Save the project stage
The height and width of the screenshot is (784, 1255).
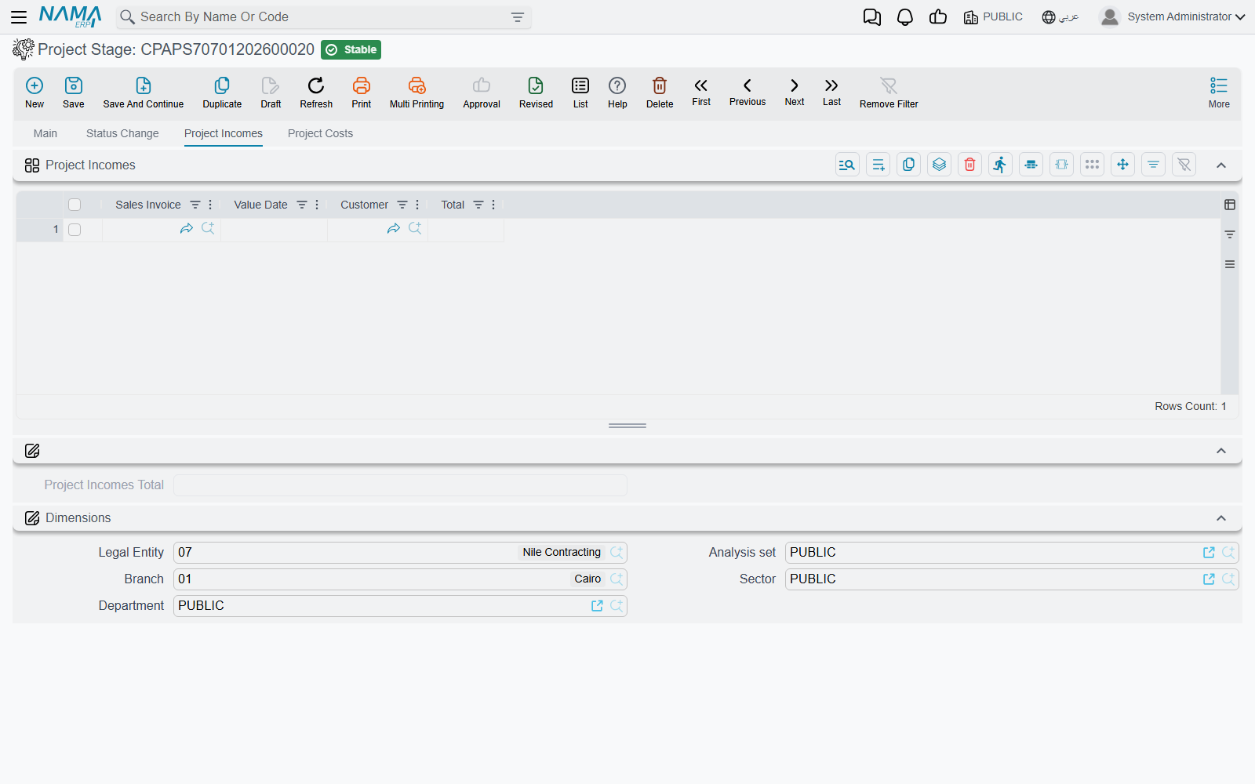coord(74,93)
